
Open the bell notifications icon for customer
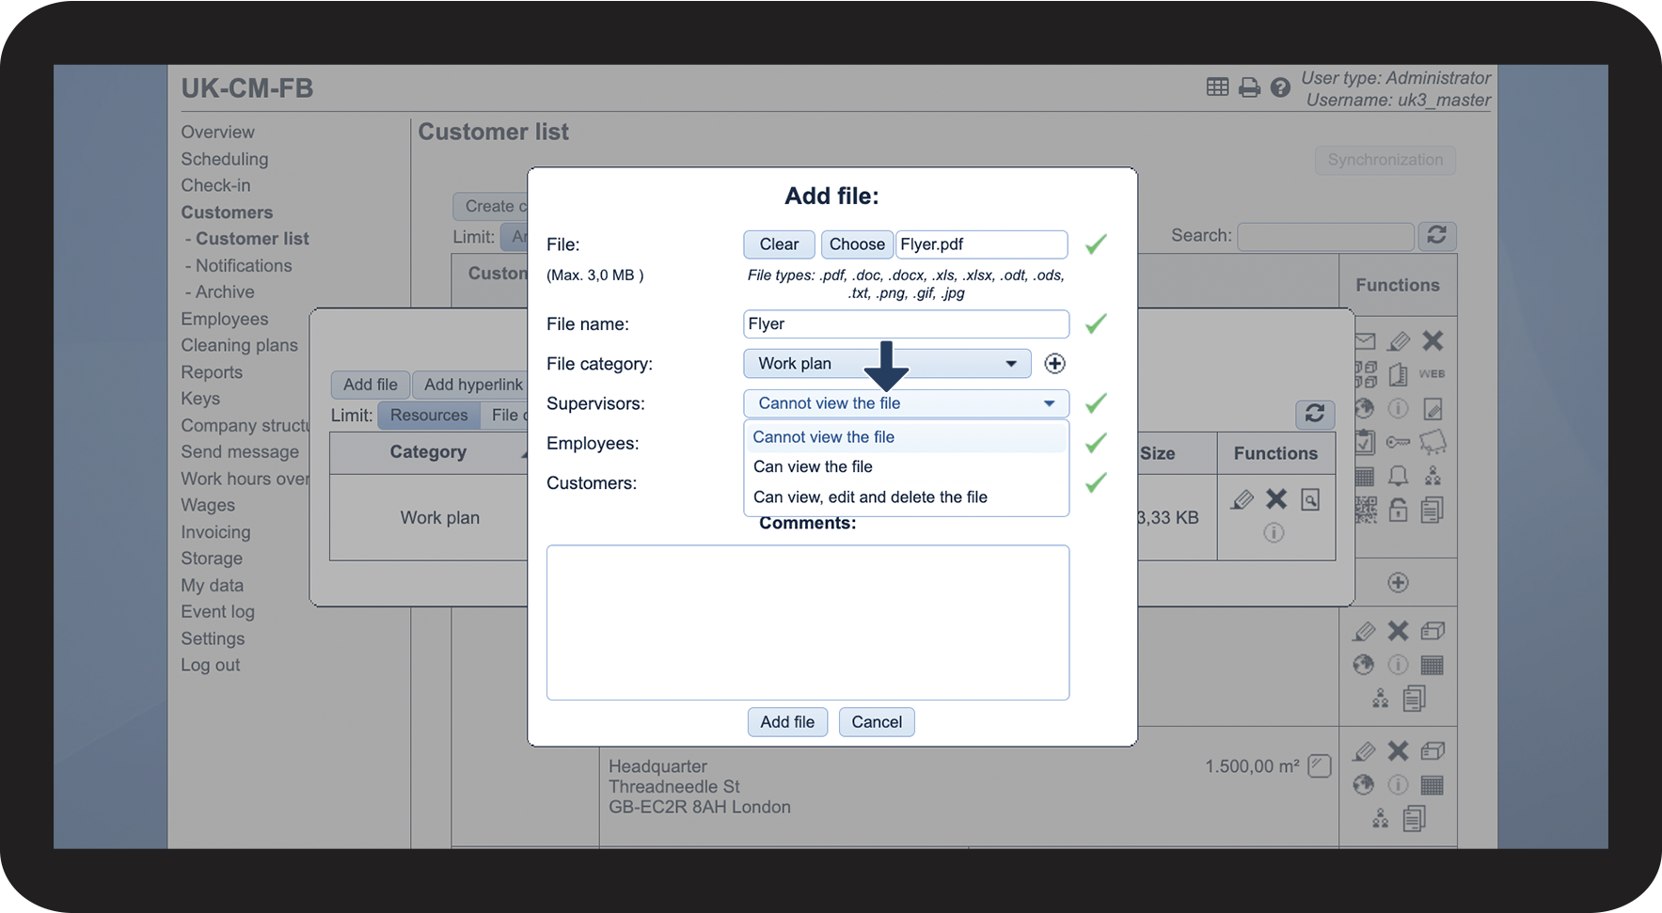pyautogui.click(x=1399, y=476)
